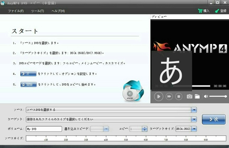The image size is (229, 148).
Task: Minimize the AnyMP4 DVD コピー window
Action: pos(211,2)
